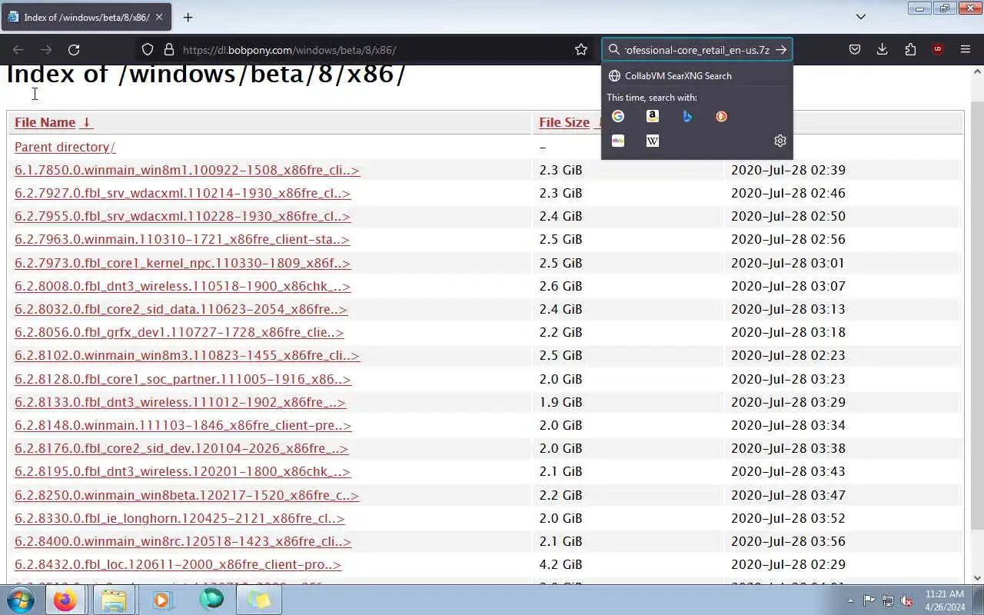The width and height of the screenshot is (984, 615).
Task: Open a new browser tab
Action: click(188, 17)
